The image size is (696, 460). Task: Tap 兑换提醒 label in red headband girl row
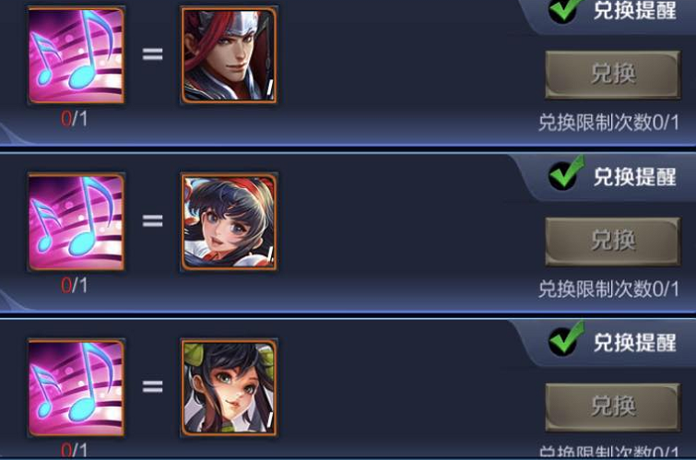pos(635,177)
